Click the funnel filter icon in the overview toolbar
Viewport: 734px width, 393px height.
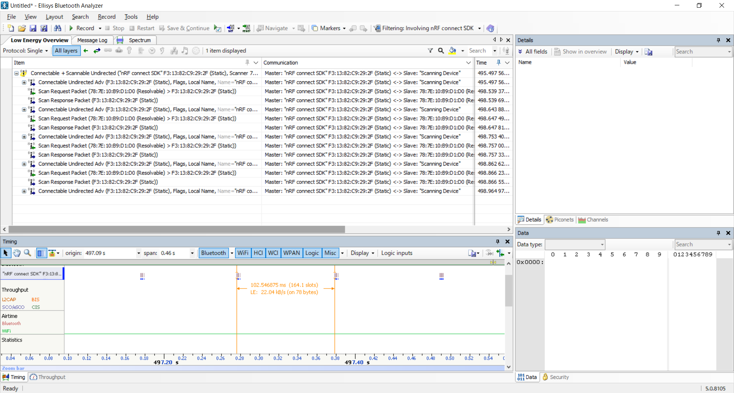coord(430,51)
